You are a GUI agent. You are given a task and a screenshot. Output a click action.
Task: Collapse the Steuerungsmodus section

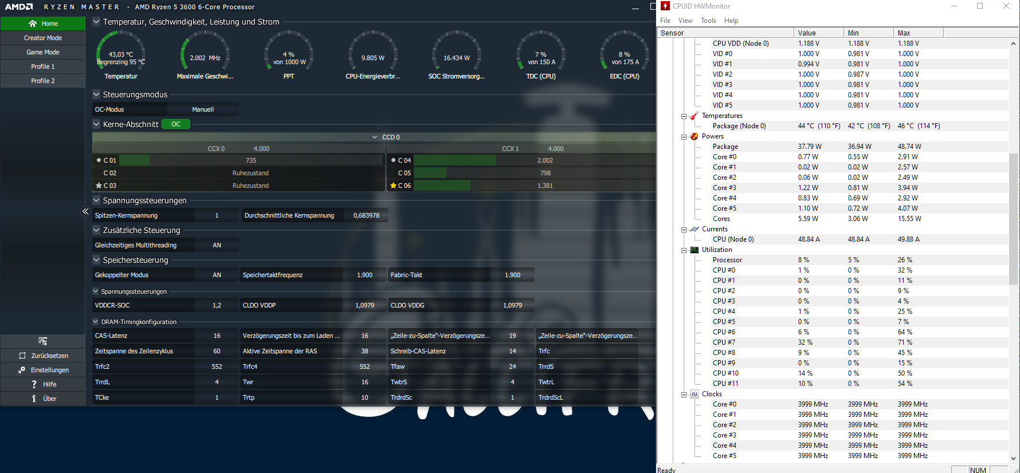pyautogui.click(x=96, y=94)
